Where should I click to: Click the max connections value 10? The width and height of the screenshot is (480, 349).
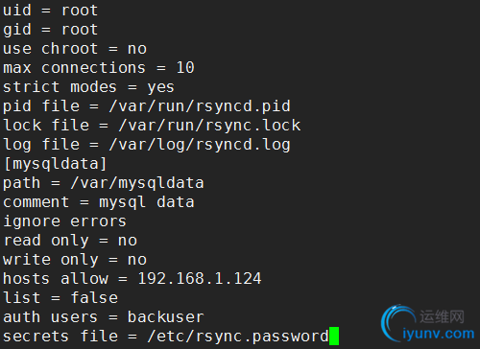pos(185,68)
